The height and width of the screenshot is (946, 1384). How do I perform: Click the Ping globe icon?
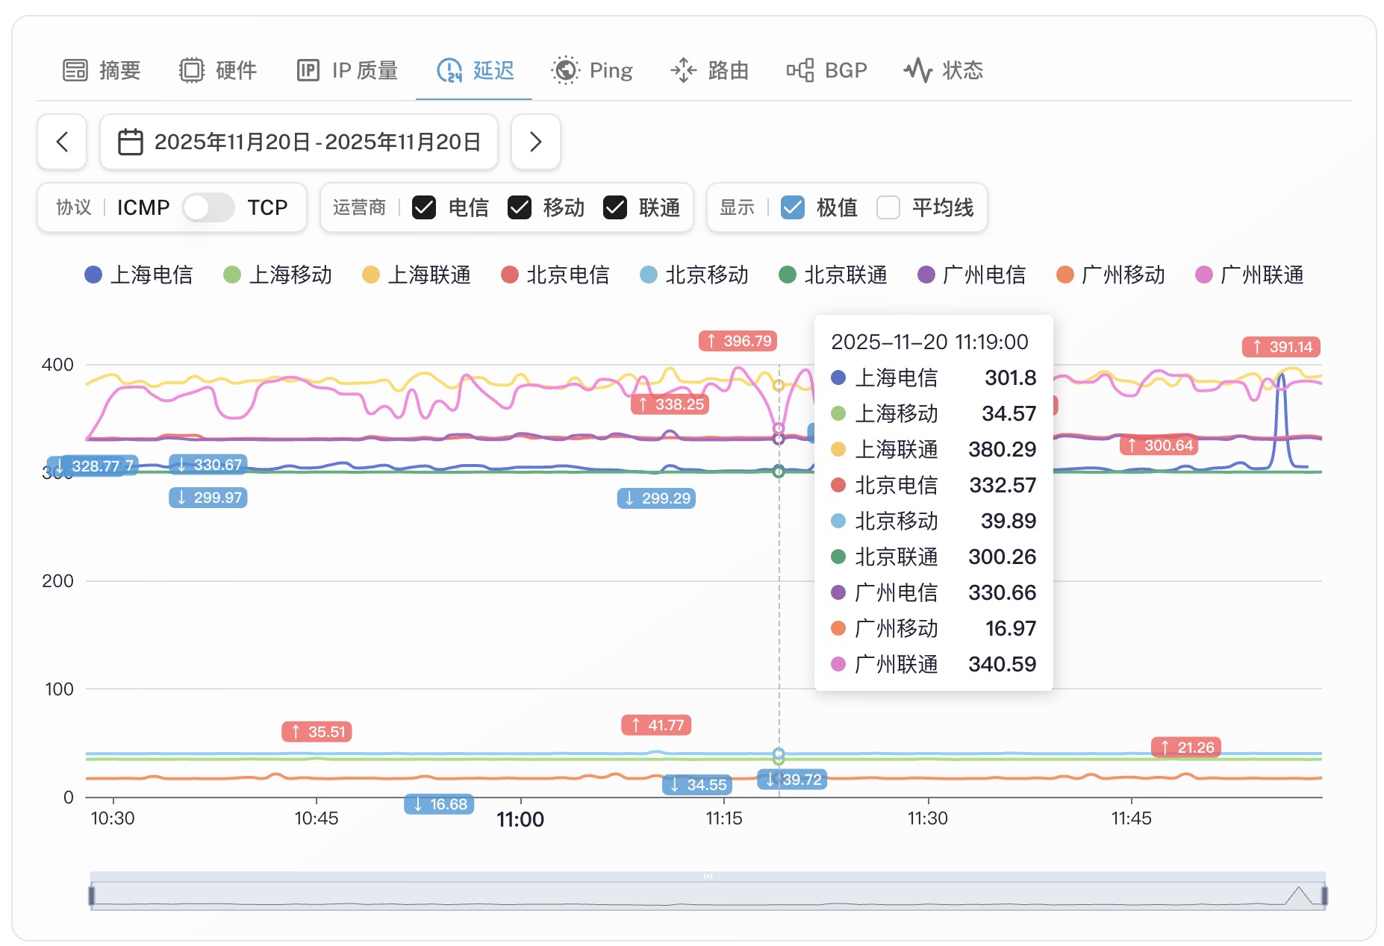[565, 70]
